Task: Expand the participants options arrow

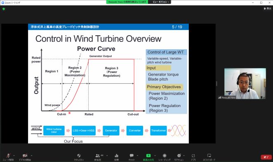Action: [107, 155]
